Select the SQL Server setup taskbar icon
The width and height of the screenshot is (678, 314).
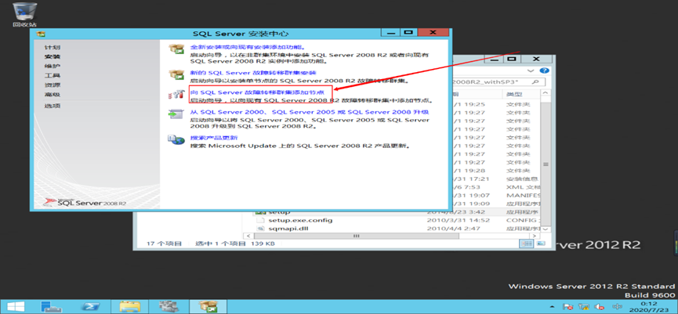pyautogui.click(x=206, y=307)
